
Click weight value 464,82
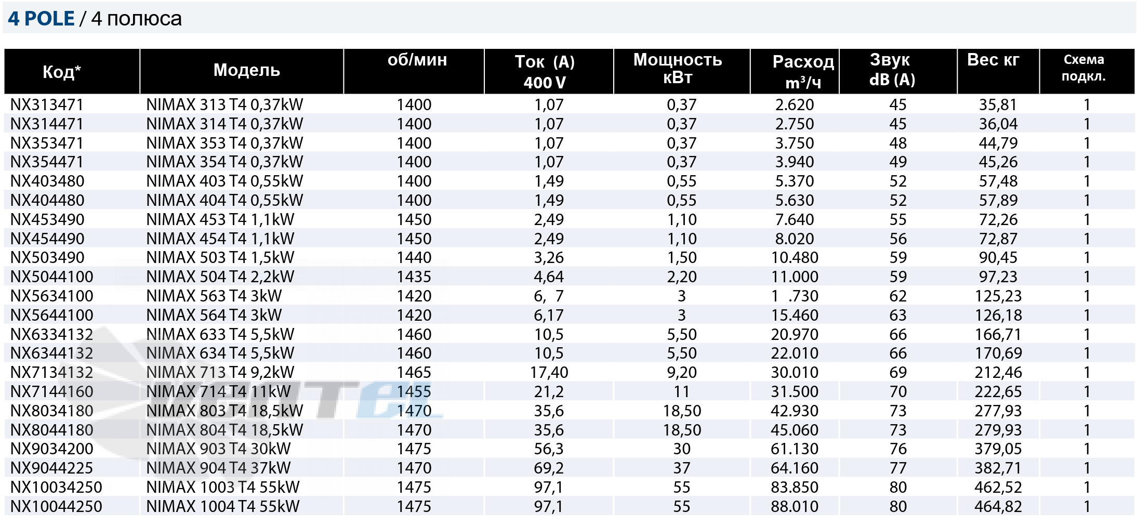[x=998, y=507]
